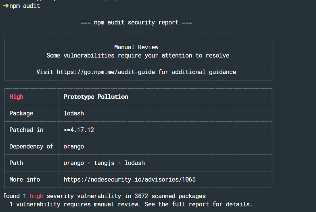The image size is (316, 212).
Task: Click the '>=4.17.12' version value
Action: click(79, 130)
